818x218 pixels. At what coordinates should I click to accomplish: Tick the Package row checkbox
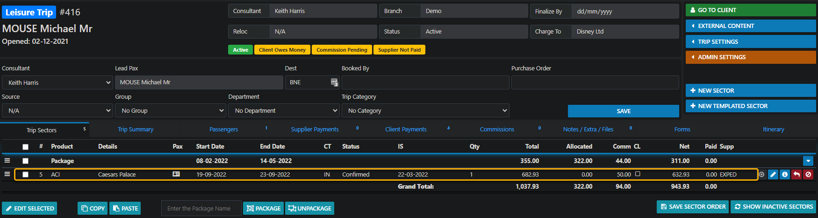[x=26, y=161]
